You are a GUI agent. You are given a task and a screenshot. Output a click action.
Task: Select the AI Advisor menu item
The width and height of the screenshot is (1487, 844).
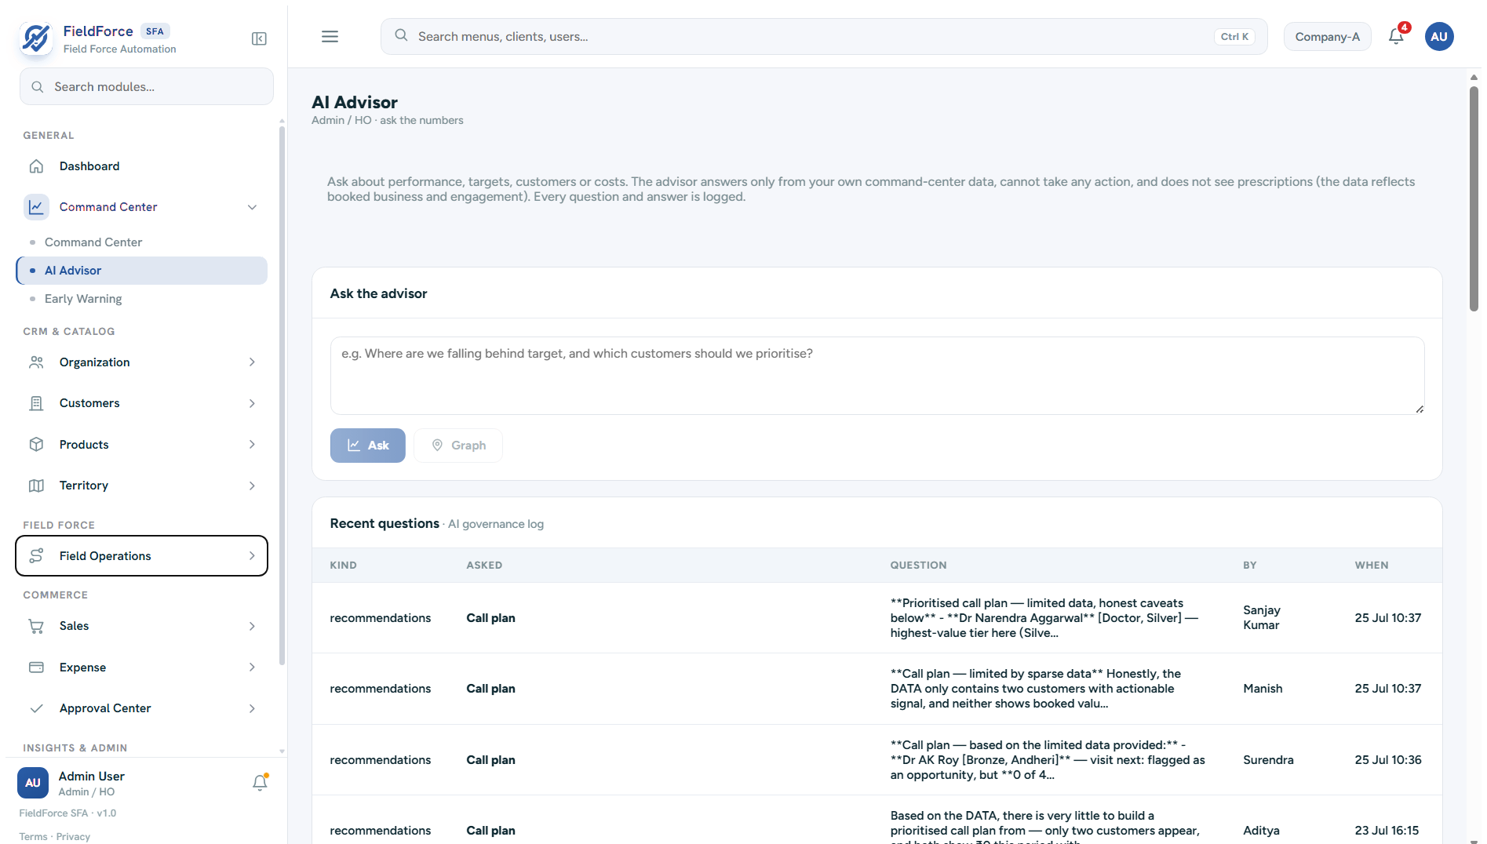pos(142,271)
